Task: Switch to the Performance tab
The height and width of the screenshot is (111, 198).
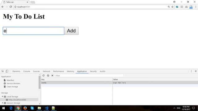Action: pos(58,71)
